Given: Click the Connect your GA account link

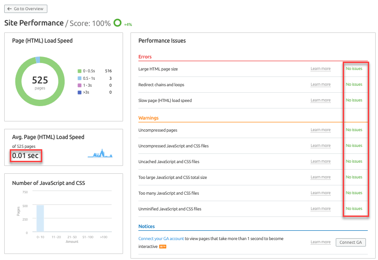Looking at the screenshot, I should (x=161, y=239).
